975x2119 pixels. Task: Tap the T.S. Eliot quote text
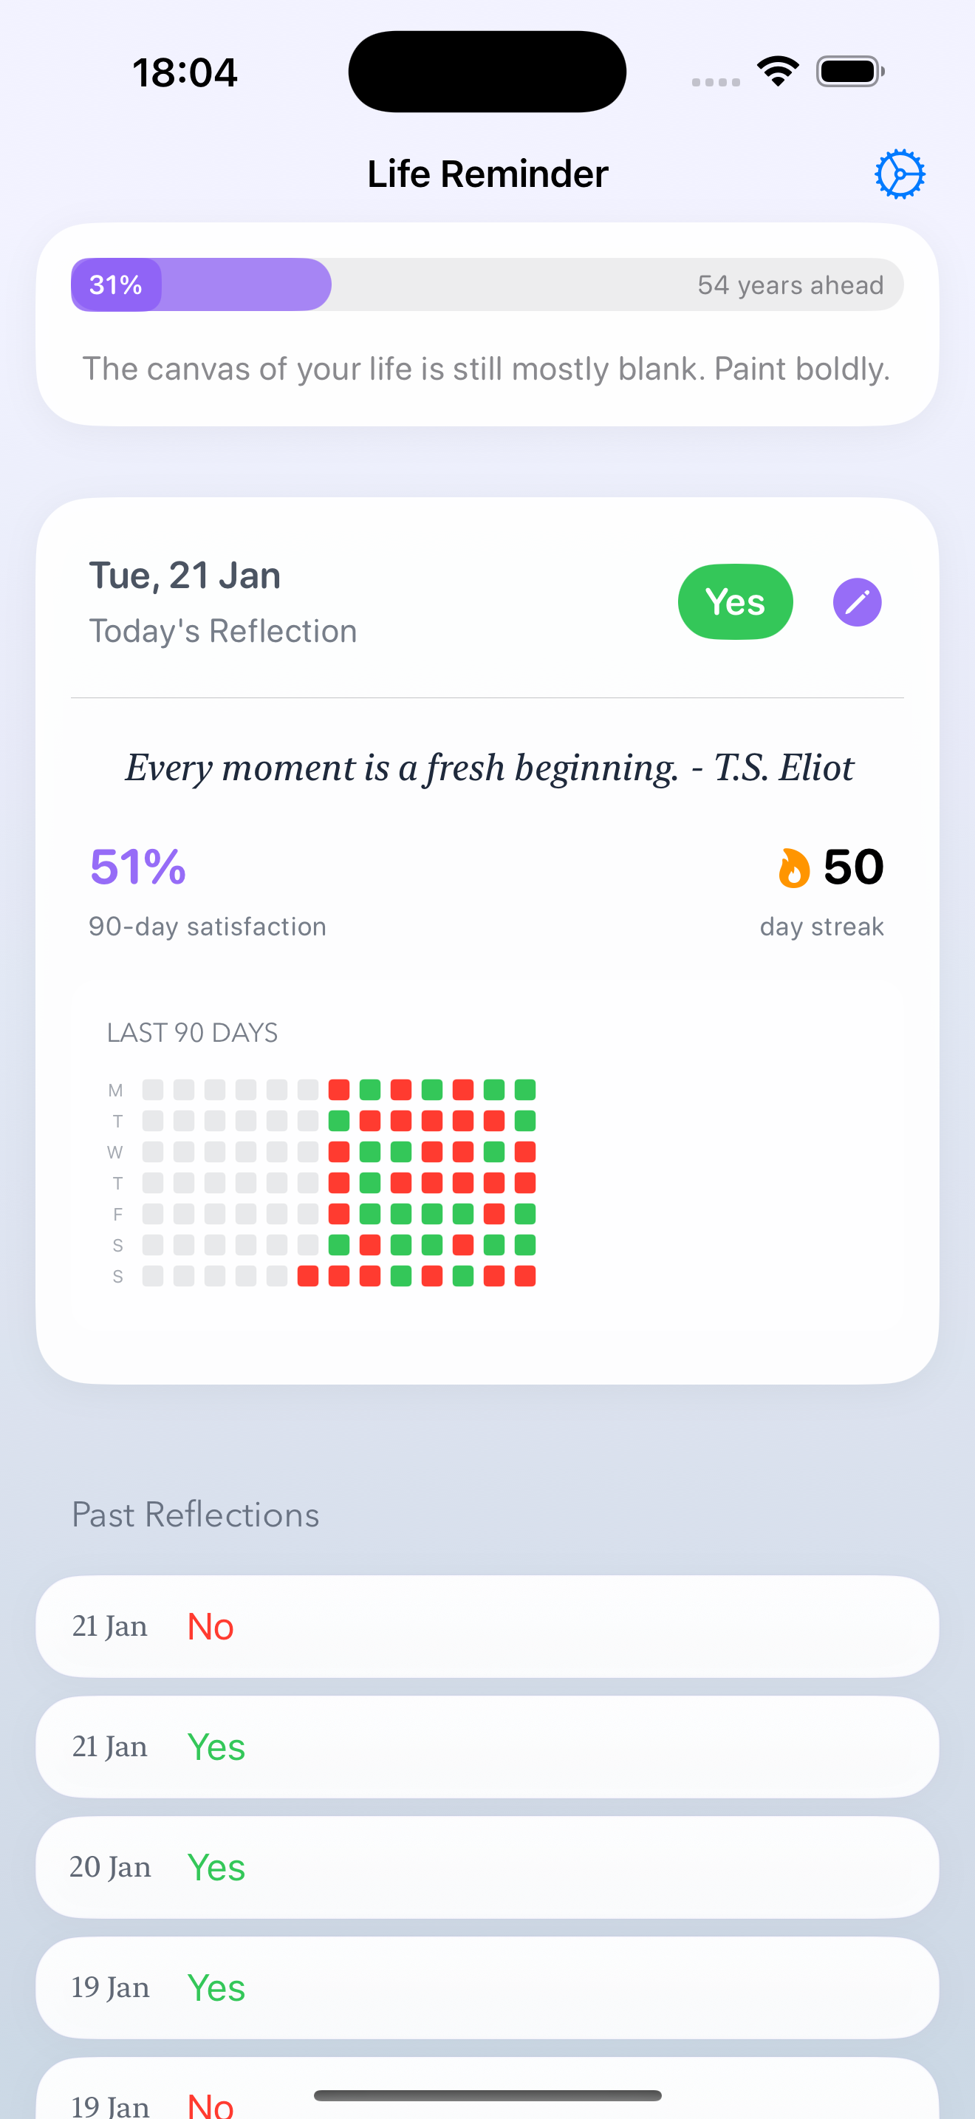point(489,768)
